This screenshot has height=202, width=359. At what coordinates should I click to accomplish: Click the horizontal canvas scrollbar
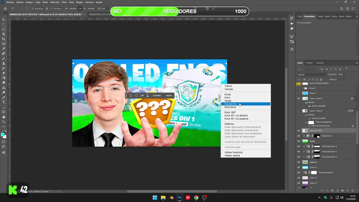(172, 192)
